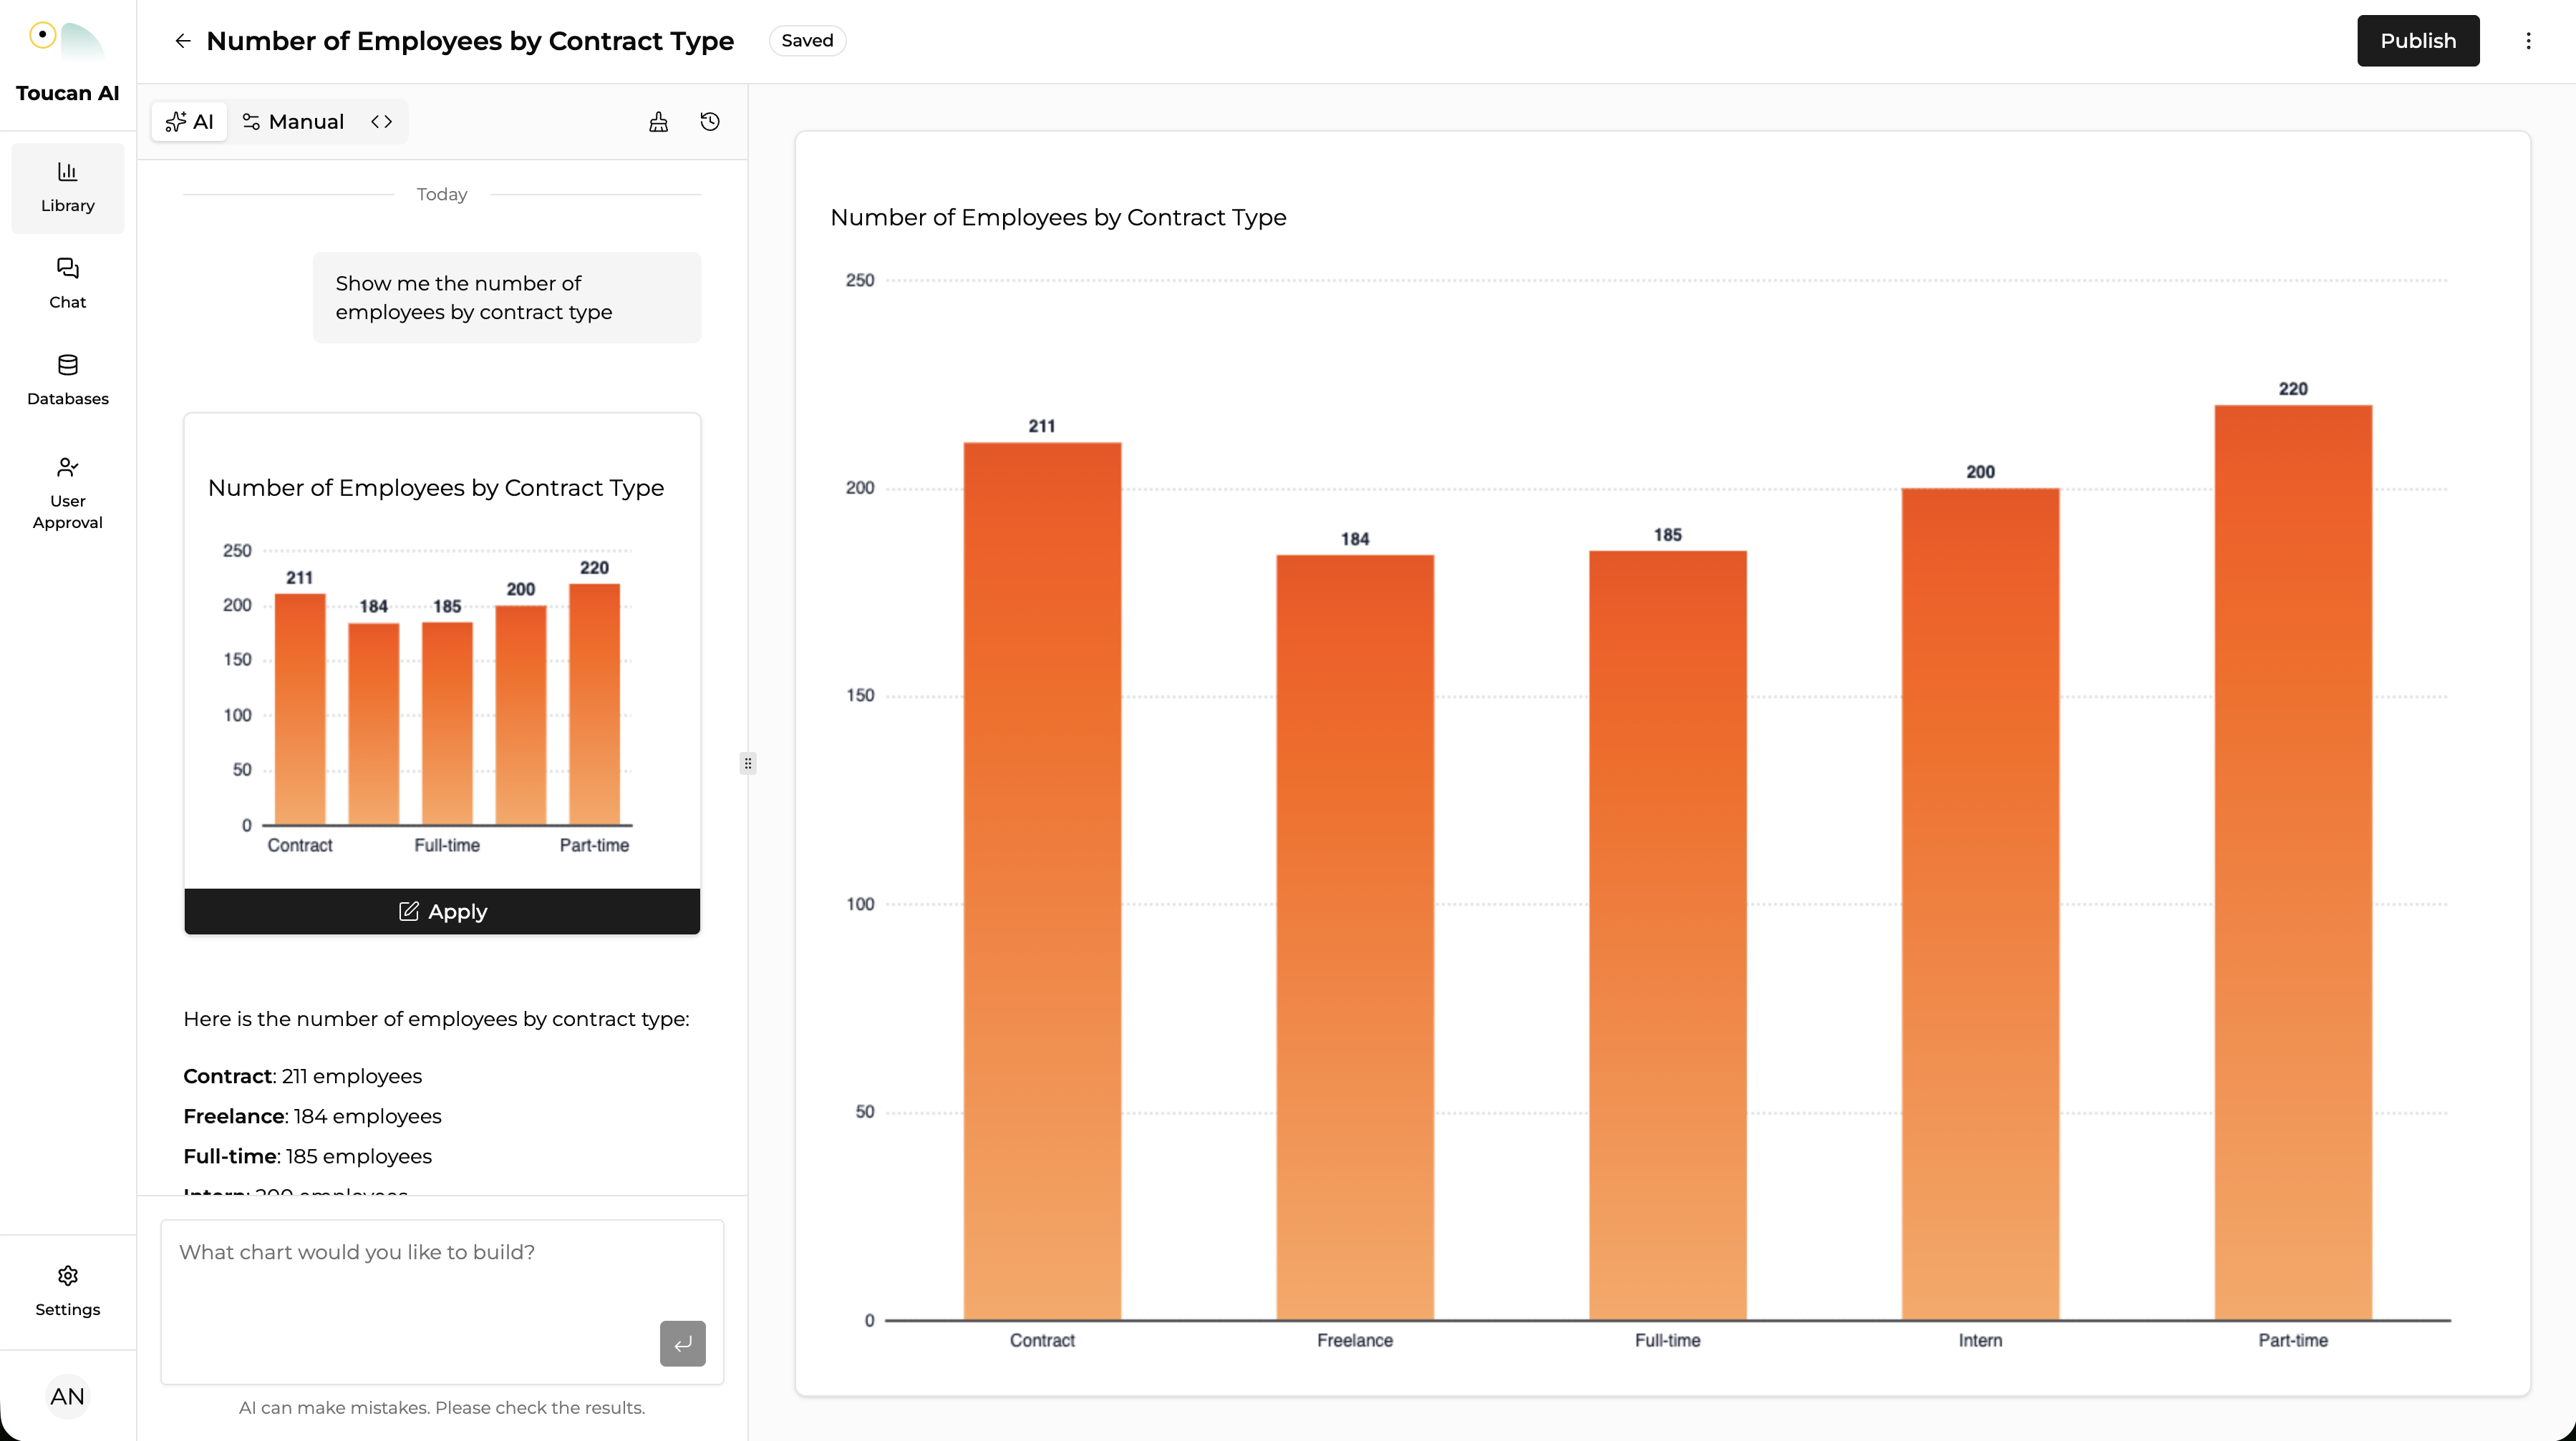Click the Publish button
Image resolution: width=2576 pixels, height=1441 pixels.
2417,41
